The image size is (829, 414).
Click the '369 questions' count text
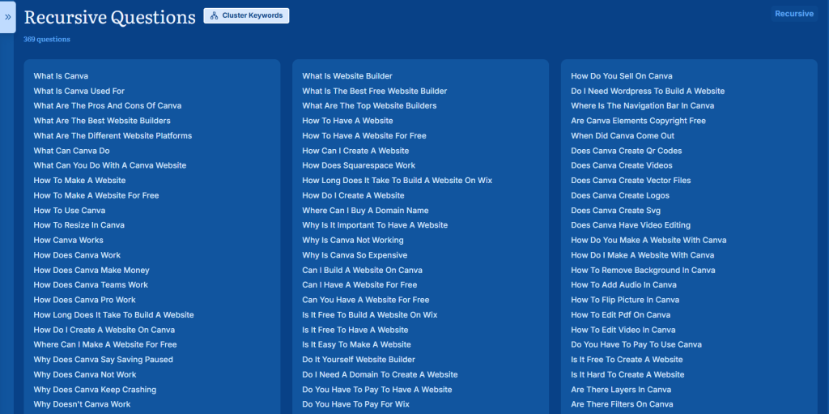coord(46,39)
